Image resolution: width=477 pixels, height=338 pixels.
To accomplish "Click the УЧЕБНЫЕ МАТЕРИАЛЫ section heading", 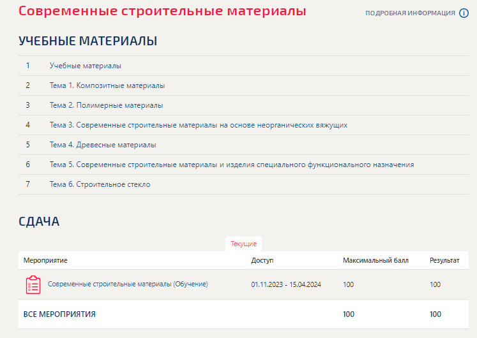I will tap(88, 41).
